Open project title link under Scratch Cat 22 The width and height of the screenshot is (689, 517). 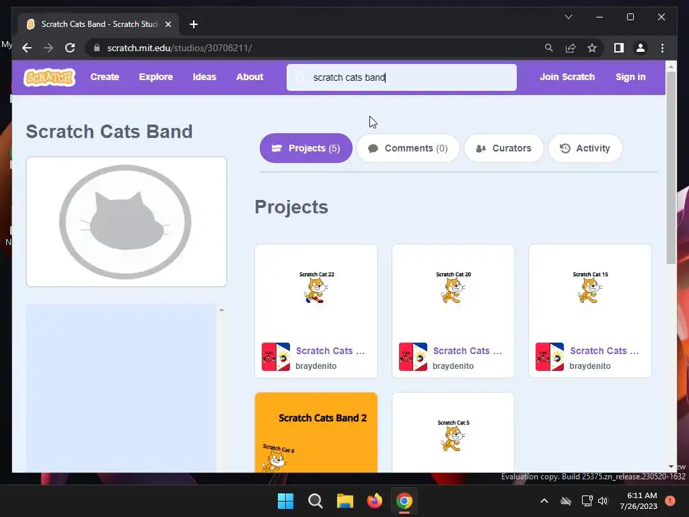330,351
